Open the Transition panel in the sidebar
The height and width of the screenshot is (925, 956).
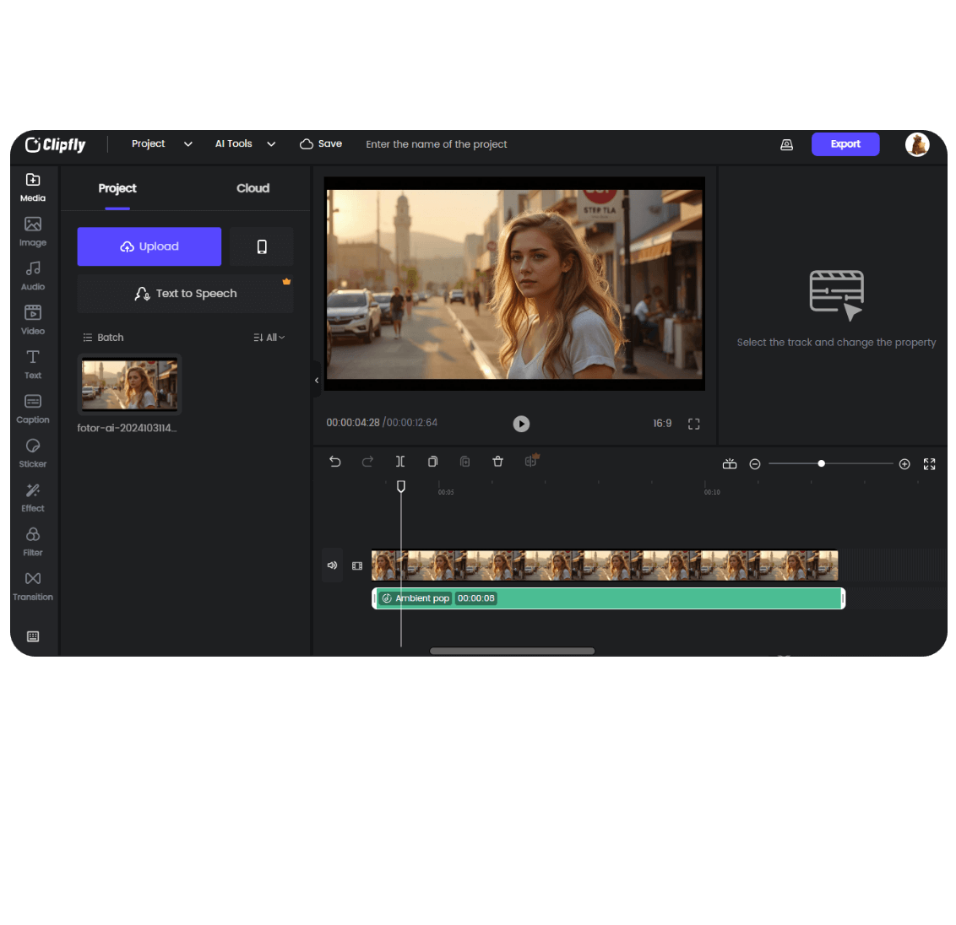pos(32,587)
